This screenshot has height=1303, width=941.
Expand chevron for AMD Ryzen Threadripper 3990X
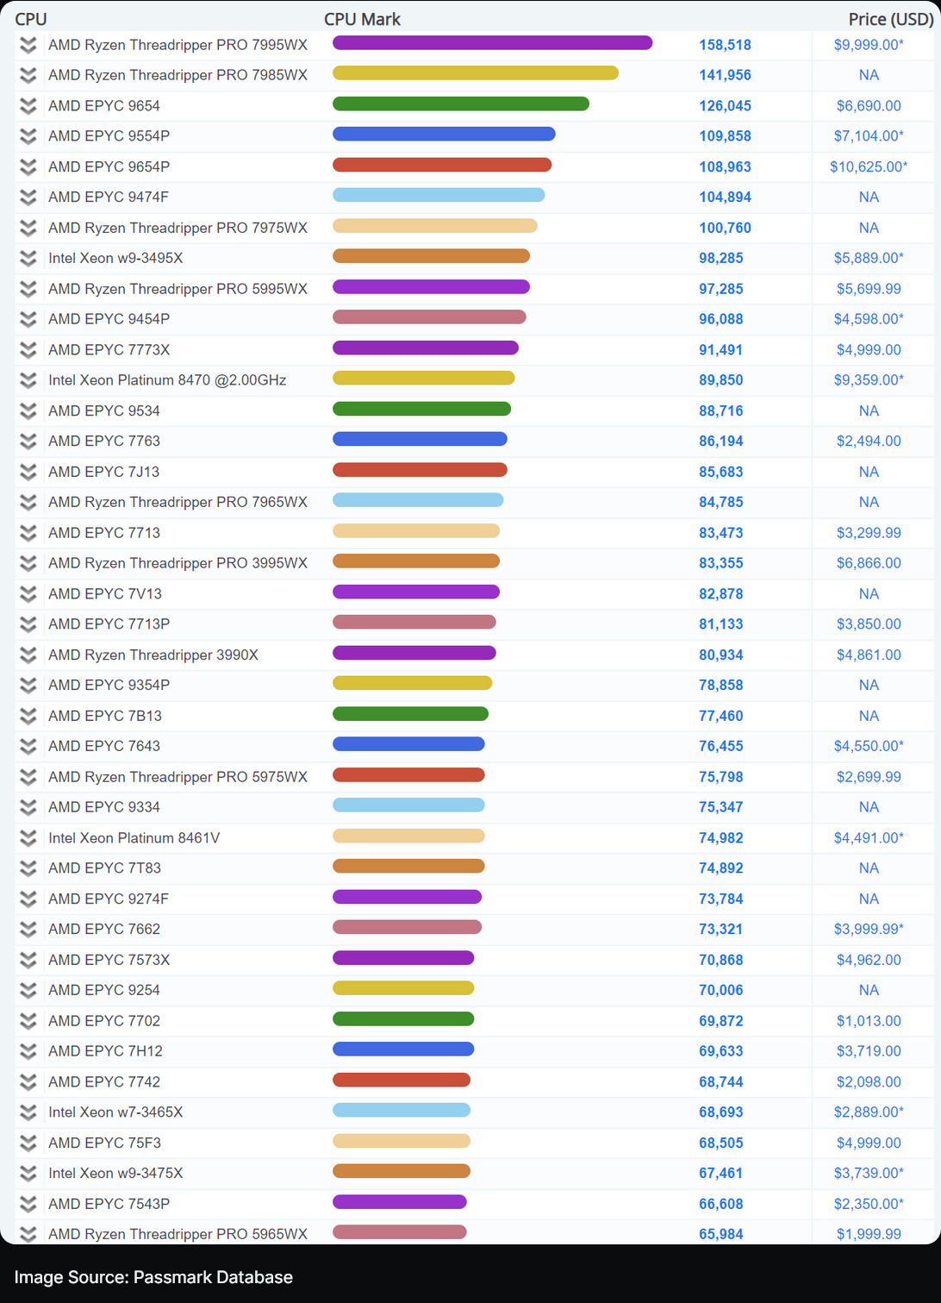pyautogui.click(x=28, y=655)
